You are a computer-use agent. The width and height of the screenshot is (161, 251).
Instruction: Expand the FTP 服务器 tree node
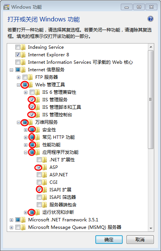point(19,77)
